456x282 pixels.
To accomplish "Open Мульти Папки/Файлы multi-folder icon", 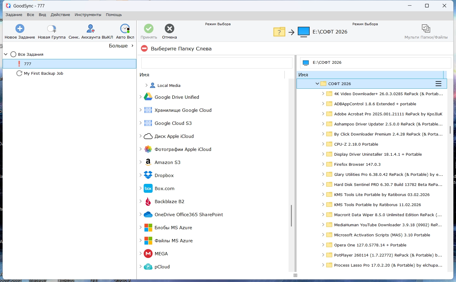I will 426,29.
